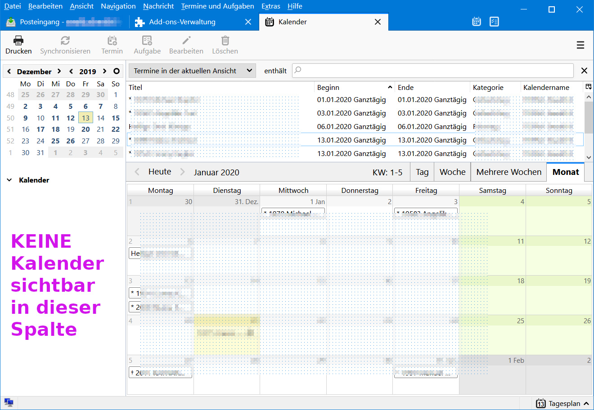Click the network status icon in status bar
This screenshot has width=594, height=410.
coord(9,403)
